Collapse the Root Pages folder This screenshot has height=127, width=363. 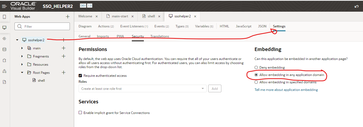[22, 73]
